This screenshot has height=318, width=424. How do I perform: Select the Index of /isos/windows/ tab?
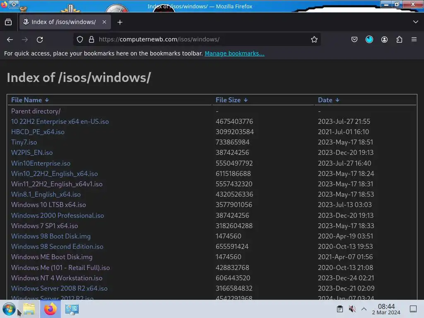pyautogui.click(x=65, y=22)
